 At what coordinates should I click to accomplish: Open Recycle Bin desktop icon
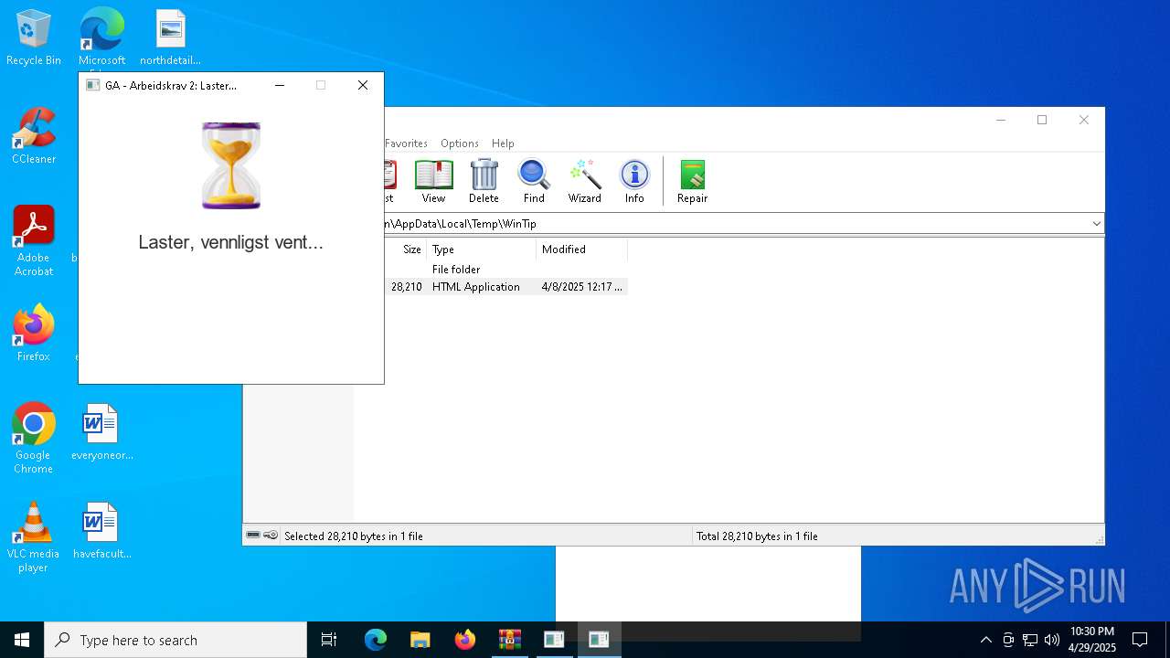(x=34, y=37)
